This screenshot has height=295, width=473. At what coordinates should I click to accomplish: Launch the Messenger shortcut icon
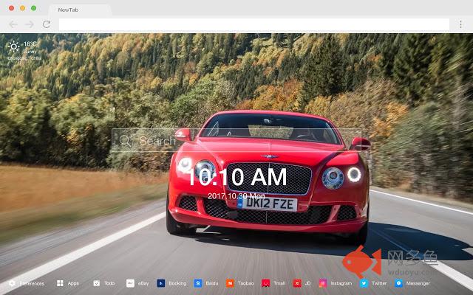(398, 283)
